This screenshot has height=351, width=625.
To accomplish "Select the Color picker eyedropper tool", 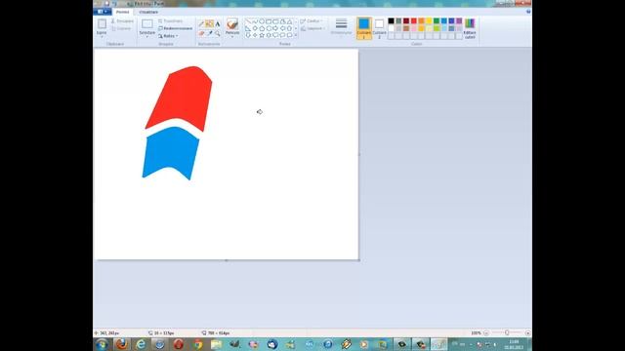I will (209, 33).
